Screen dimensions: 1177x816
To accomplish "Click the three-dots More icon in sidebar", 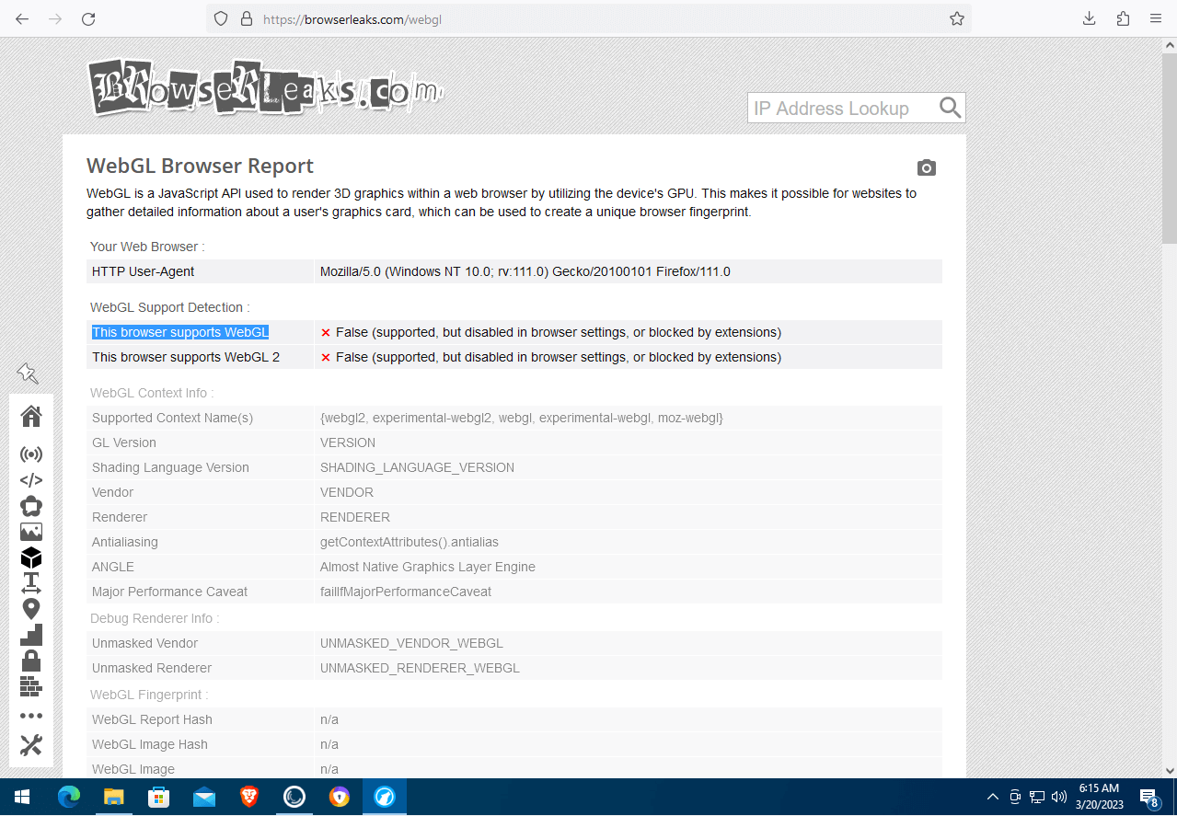I will [x=31, y=716].
